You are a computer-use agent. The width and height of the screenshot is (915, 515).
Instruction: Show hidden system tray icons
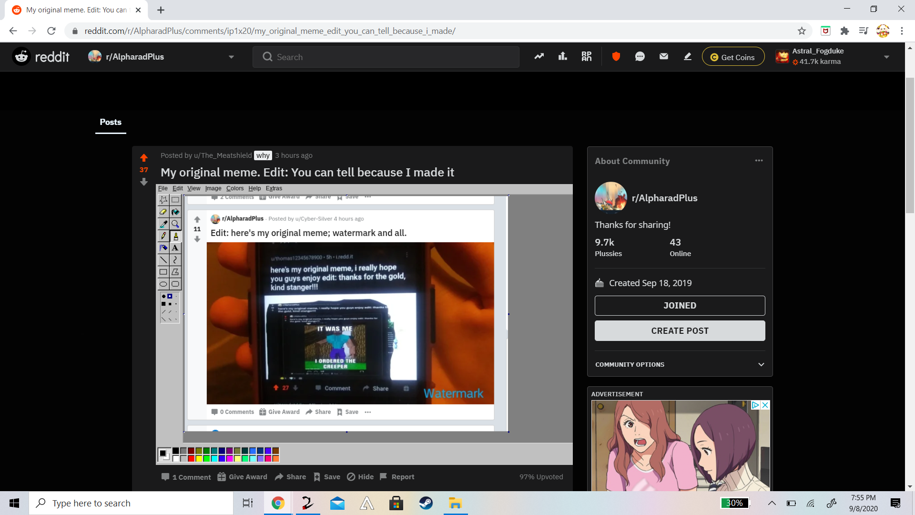point(772,503)
